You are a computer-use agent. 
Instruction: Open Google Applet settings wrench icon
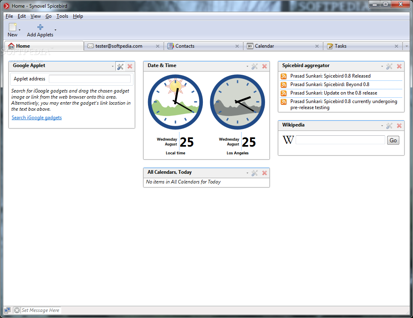[x=120, y=67]
